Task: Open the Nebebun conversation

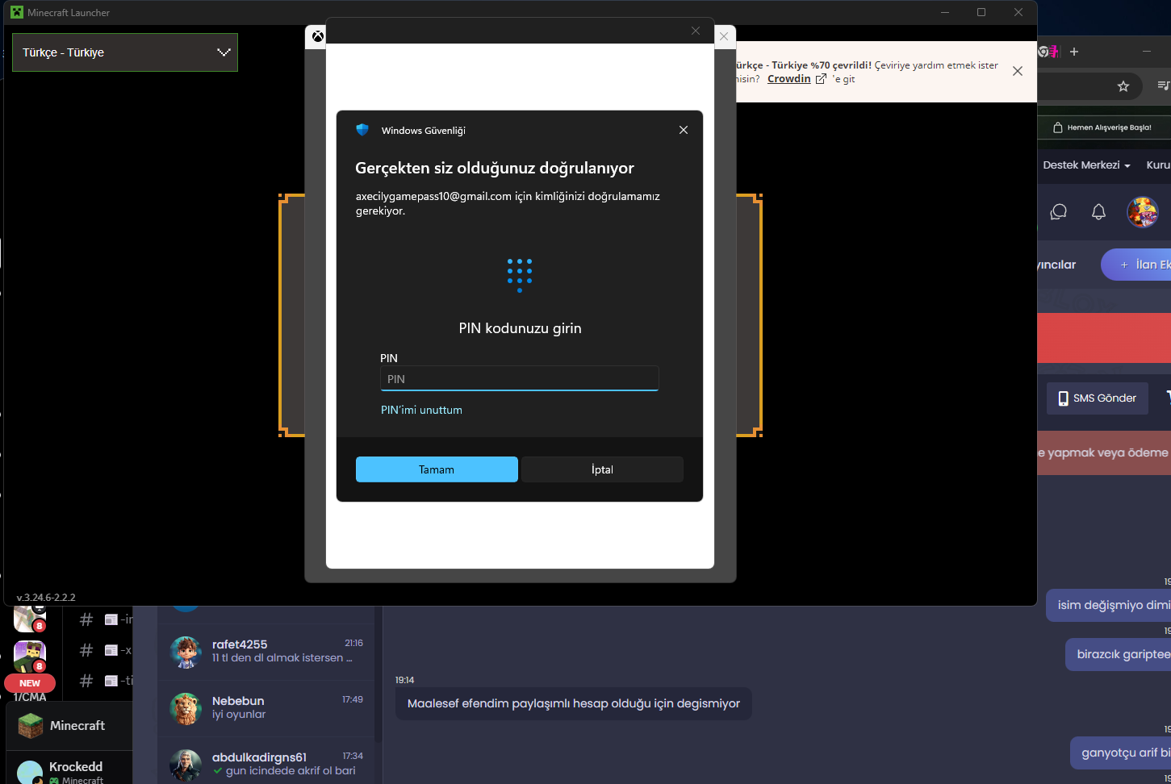Action: click(266, 708)
